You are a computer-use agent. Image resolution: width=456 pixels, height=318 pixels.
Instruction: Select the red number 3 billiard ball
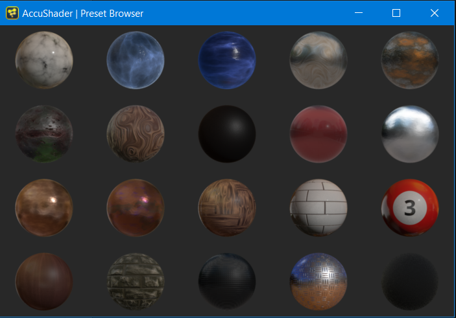pyautogui.click(x=410, y=207)
